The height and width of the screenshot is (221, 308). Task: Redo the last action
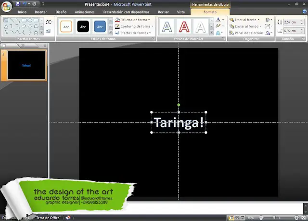click(34, 4)
